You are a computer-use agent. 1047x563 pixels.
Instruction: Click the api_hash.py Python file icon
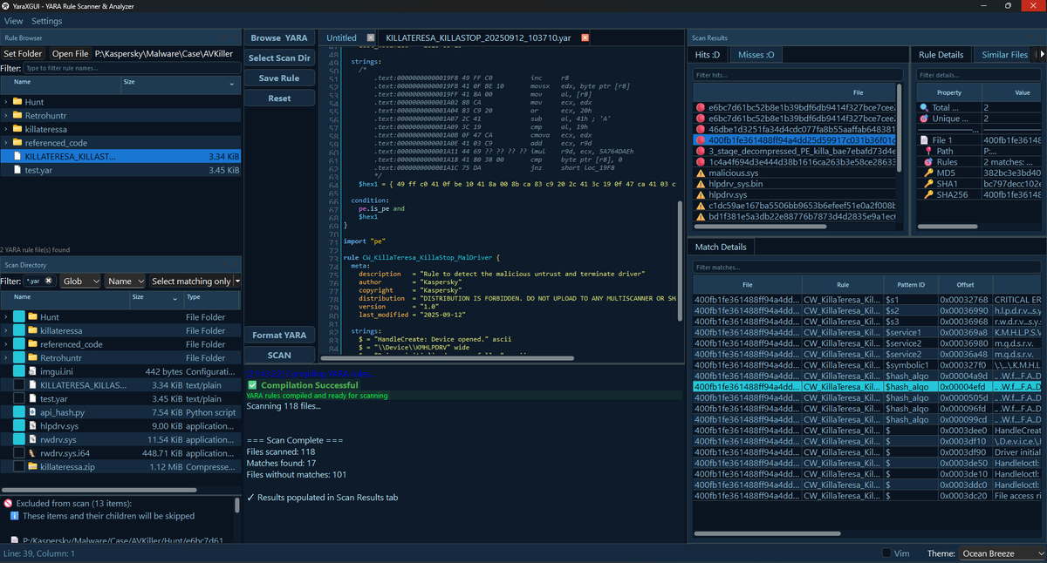pyautogui.click(x=32, y=412)
